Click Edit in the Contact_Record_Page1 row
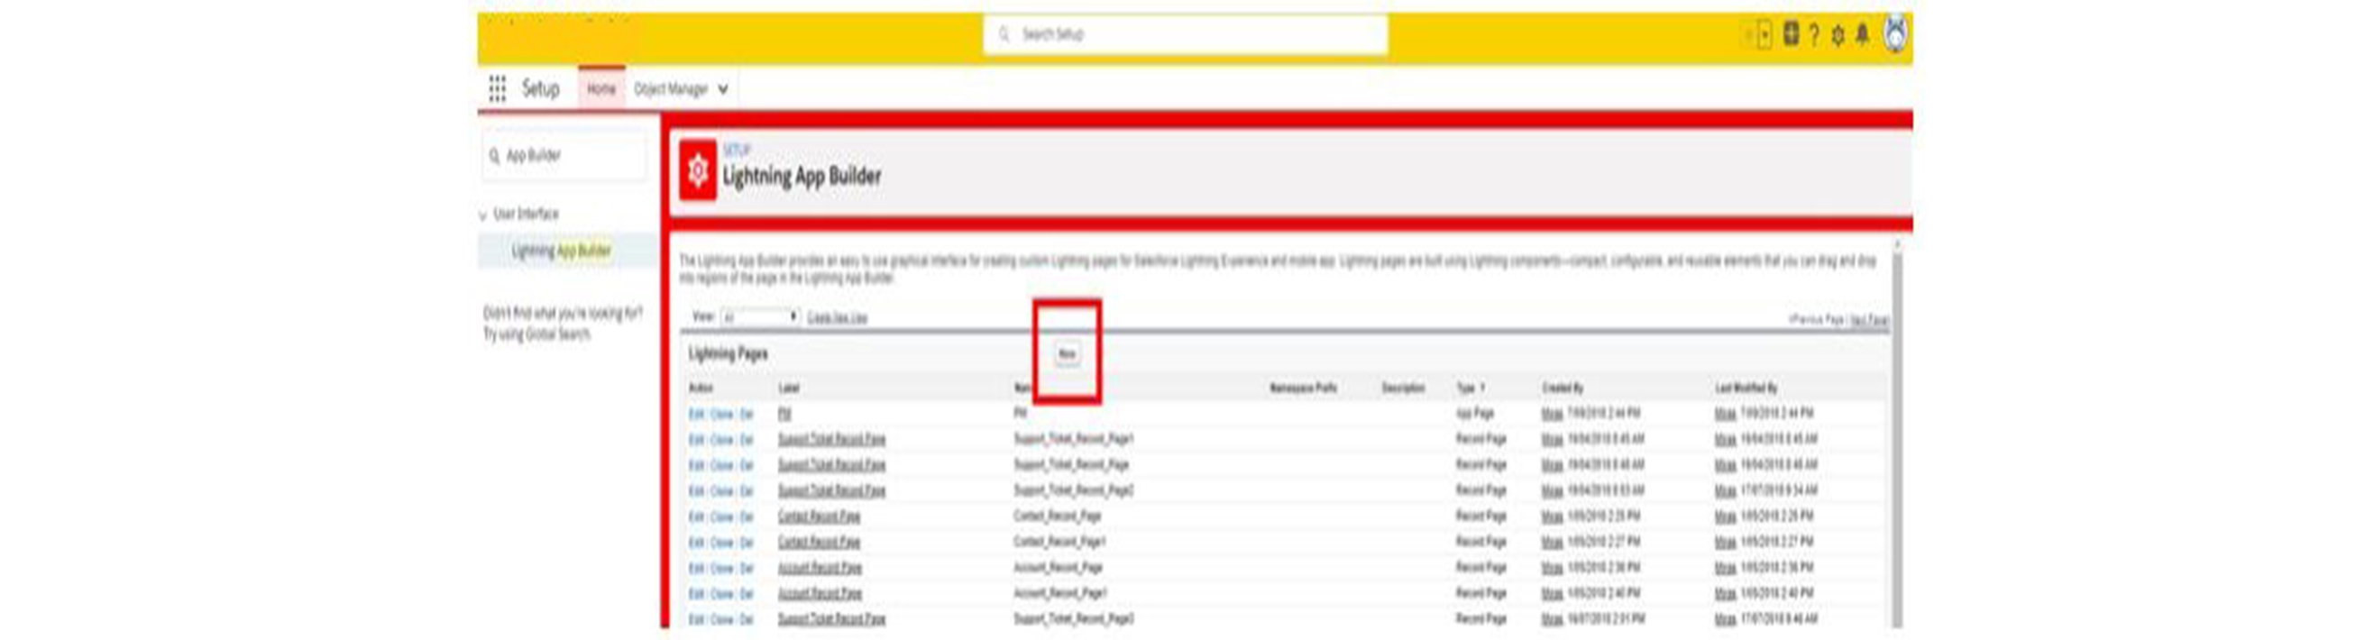The width and height of the screenshot is (2374, 640). coord(696,543)
